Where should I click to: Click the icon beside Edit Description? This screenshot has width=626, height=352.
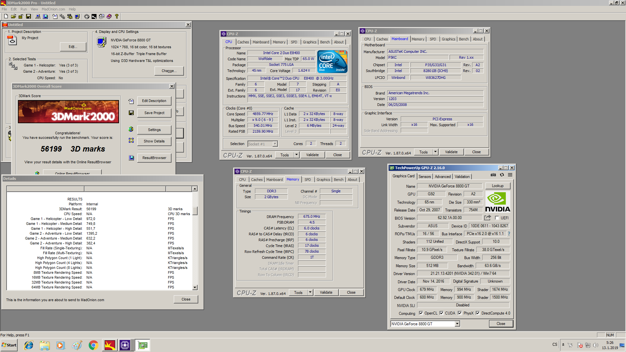click(x=131, y=101)
